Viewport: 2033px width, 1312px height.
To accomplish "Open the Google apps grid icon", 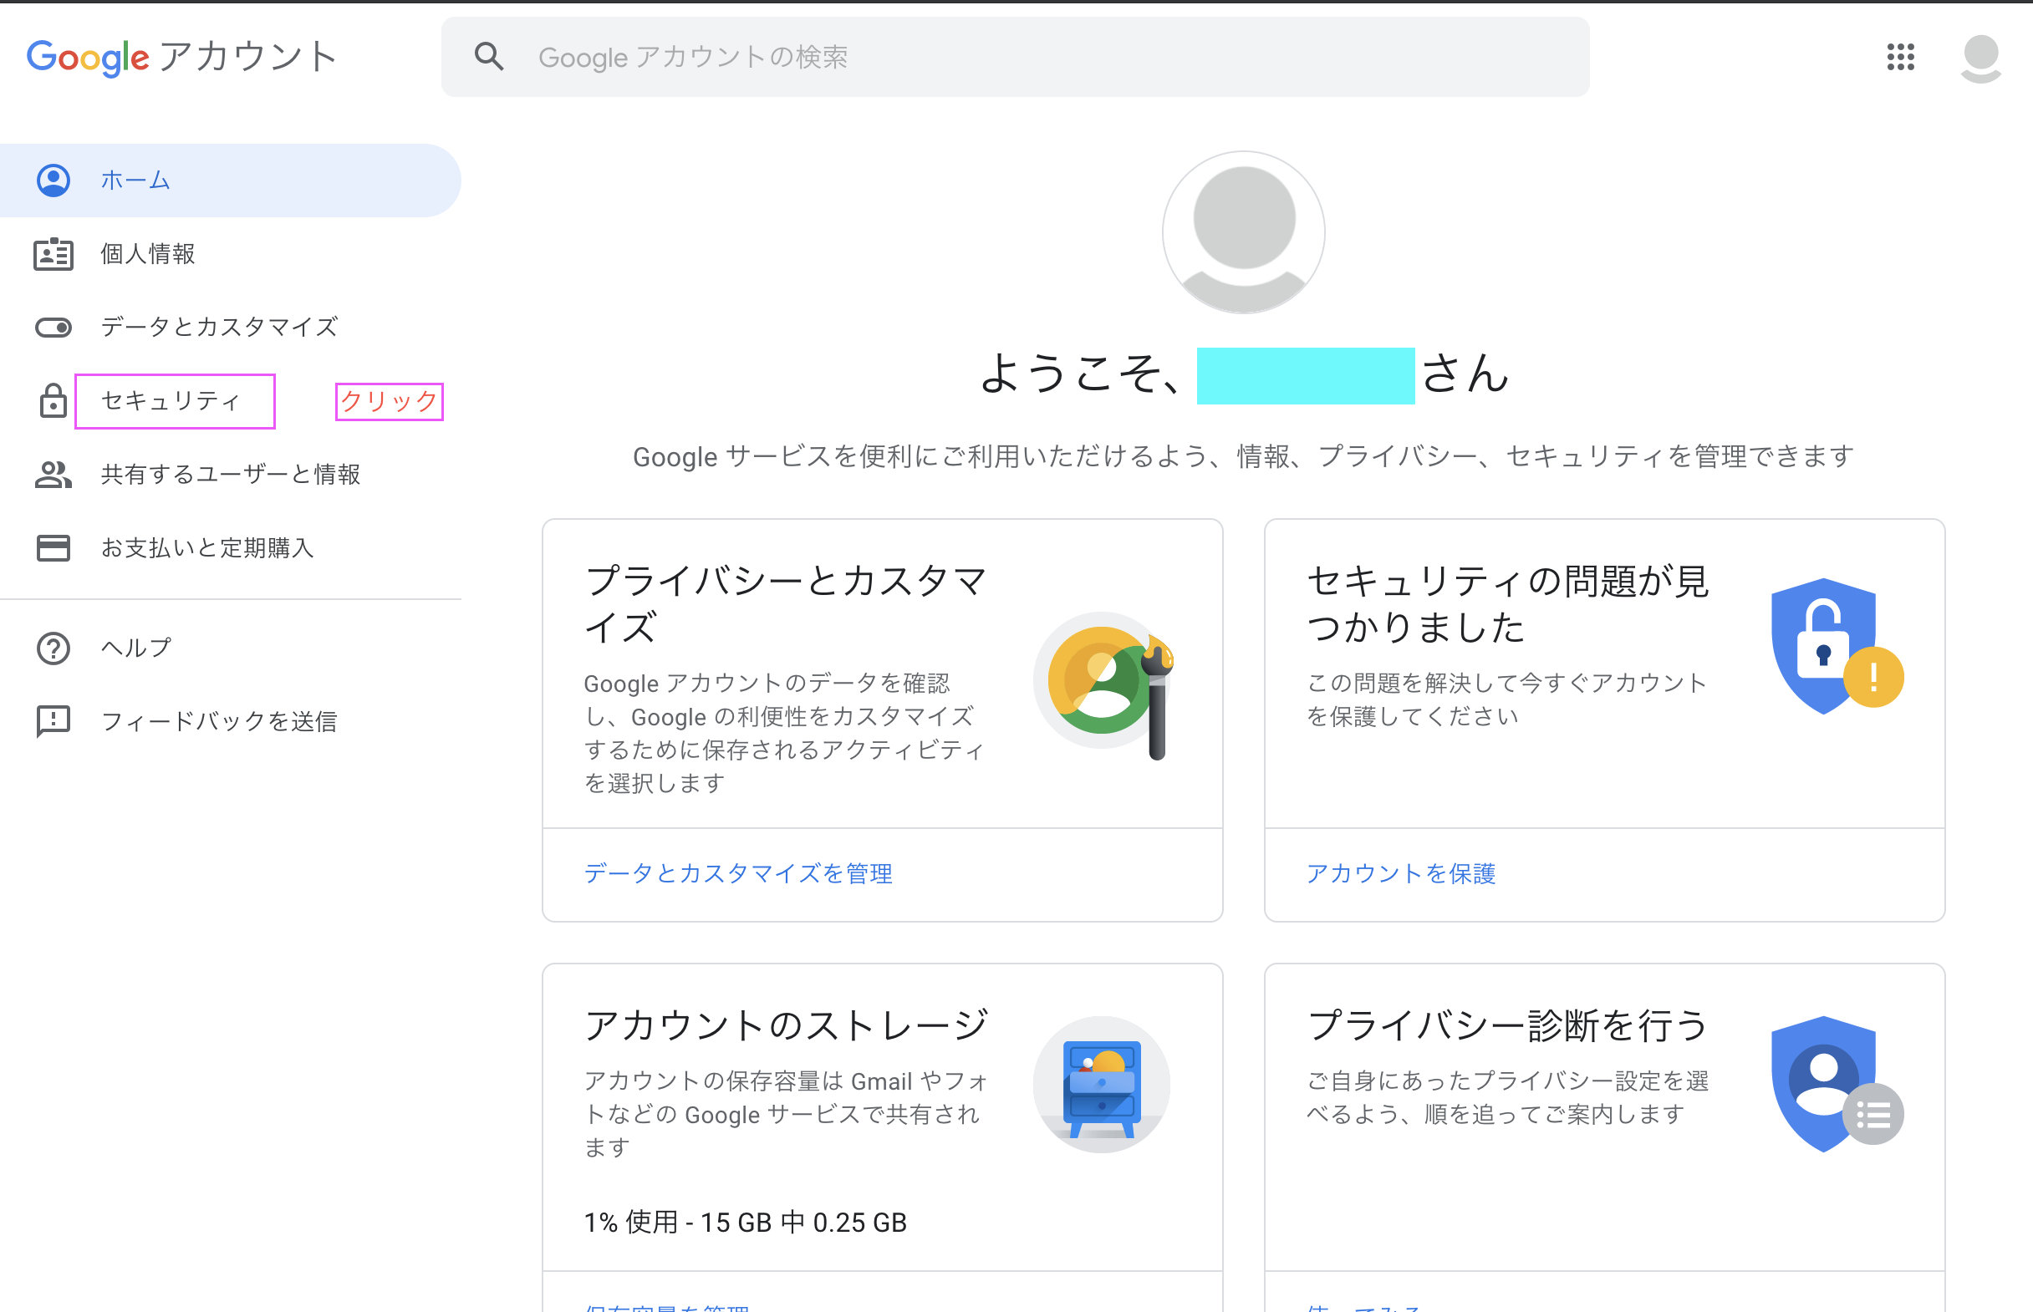I will (x=1900, y=57).
